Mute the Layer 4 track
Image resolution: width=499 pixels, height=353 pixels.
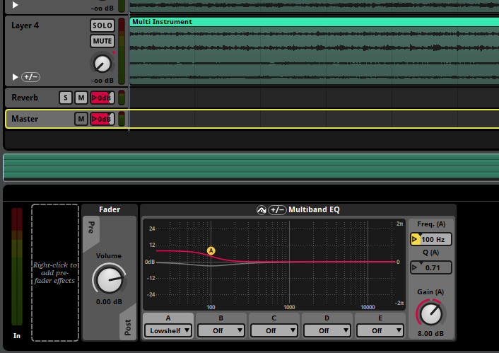[102, 41]
